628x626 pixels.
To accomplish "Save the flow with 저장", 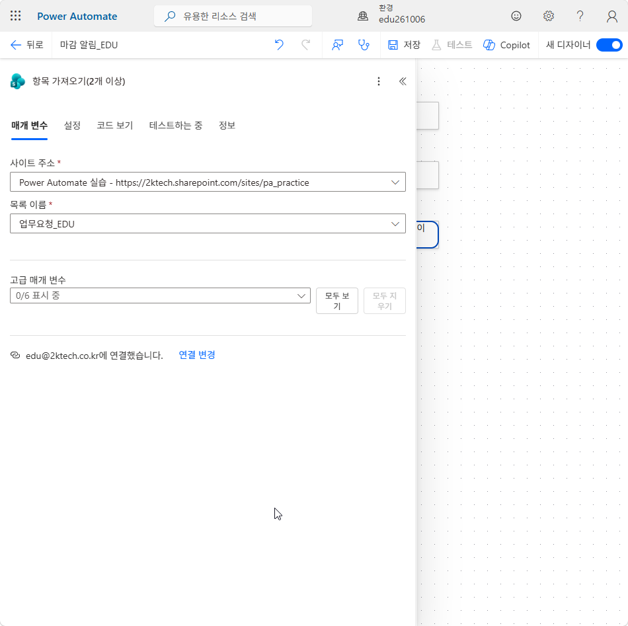I will point(404,45).
